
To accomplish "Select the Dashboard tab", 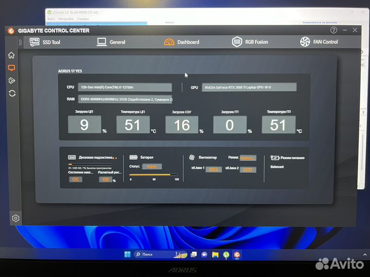I will [x=182, y=42].
